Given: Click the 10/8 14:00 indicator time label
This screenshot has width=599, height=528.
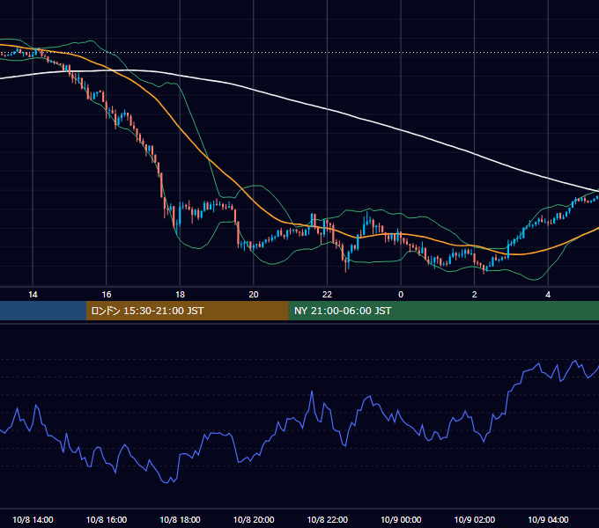Looking at the screenshot, I should (33, 519).
